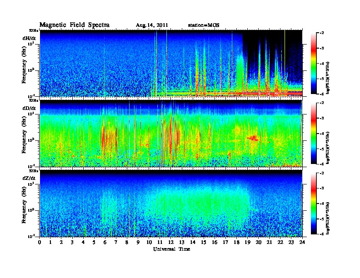Screen dimensions: 360x278
Task: Click the "Universal Time" axis label
Action: [x=172, y=249]
